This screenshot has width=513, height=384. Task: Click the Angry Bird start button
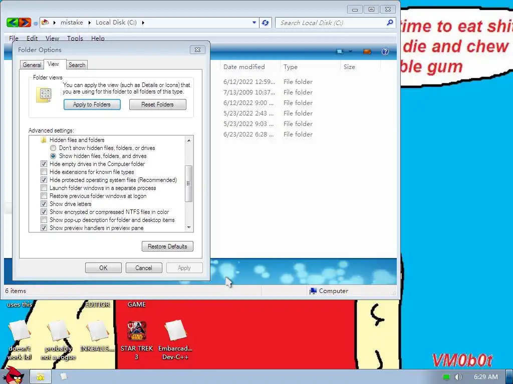[x=14, y=375]
